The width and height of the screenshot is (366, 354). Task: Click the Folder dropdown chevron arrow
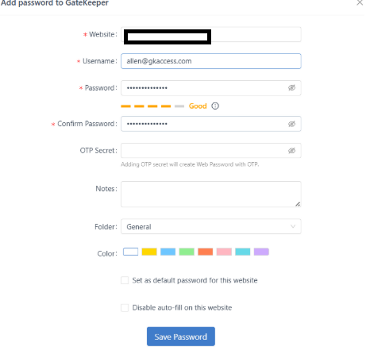point(293,226)
